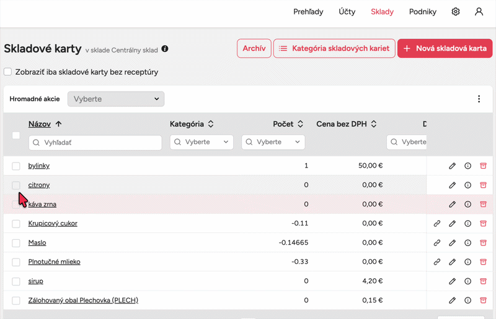This screenshot has height=319, width=496.
Task: Check the bylinky row checkbox
Action: (x=16, y=166)
